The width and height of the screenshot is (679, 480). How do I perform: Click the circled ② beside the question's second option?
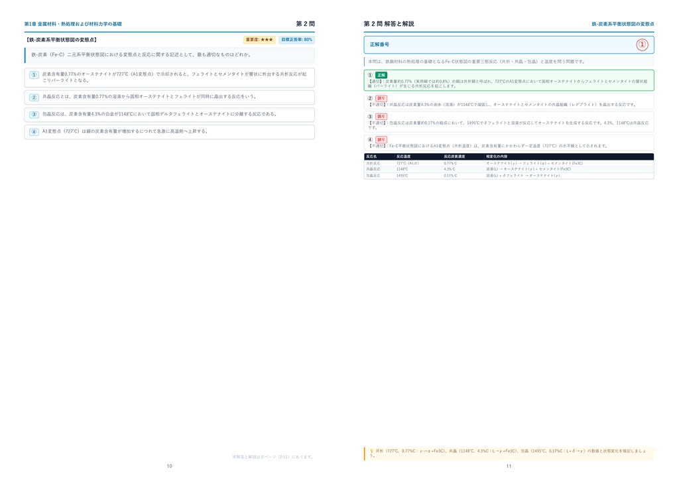click(34, 97)
